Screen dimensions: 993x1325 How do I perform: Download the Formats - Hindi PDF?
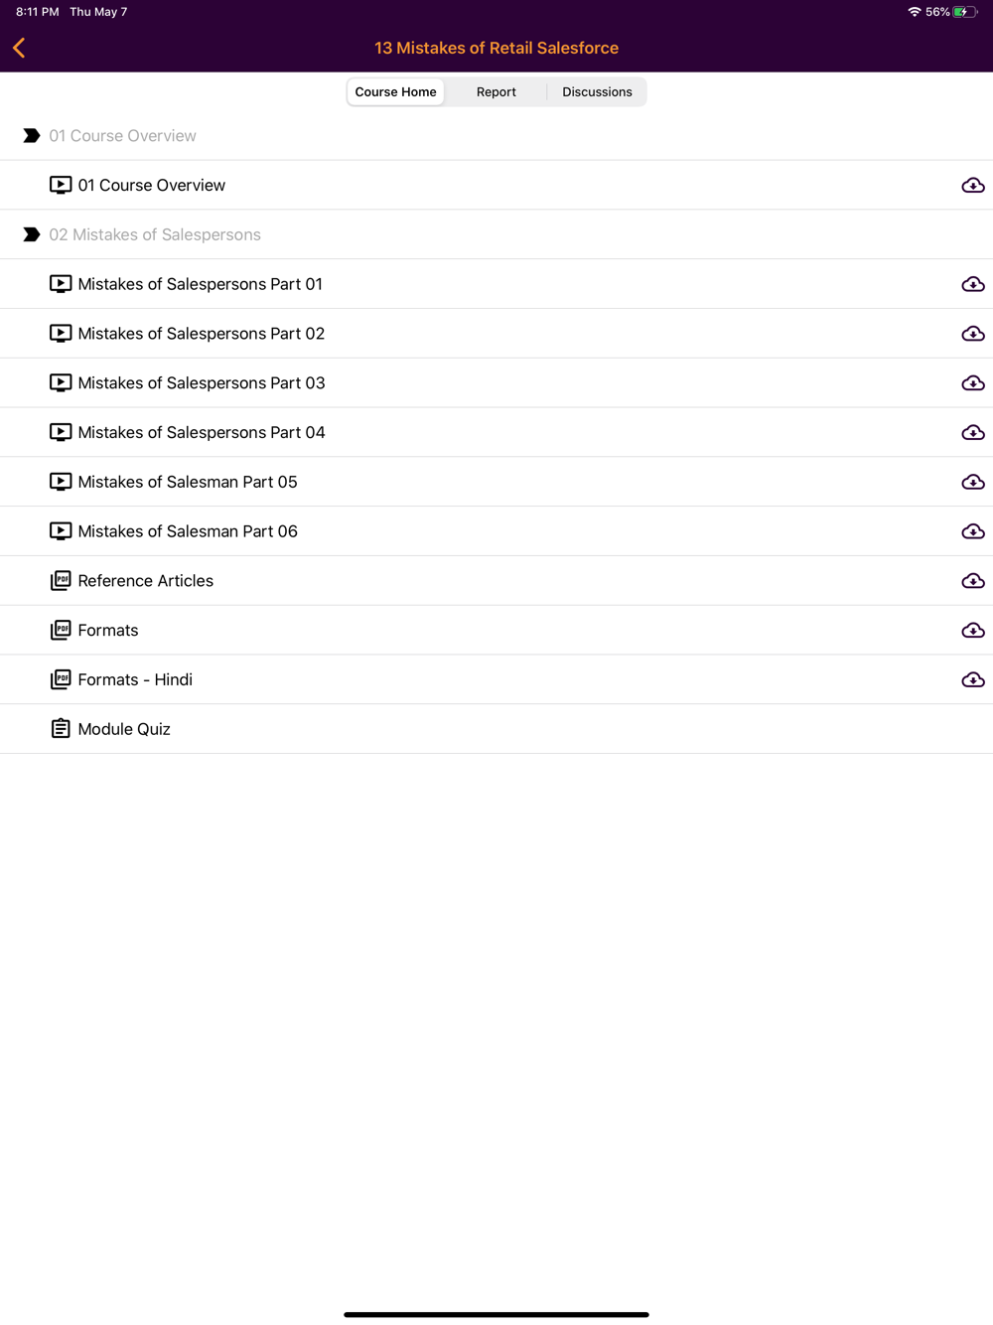972,680
